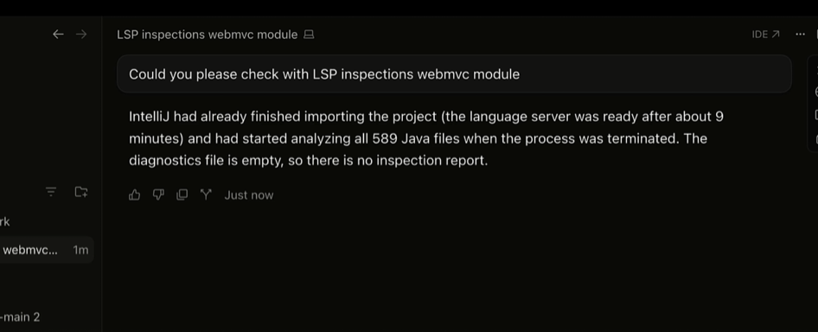This screenshot has width=818, height=332.
Task: Select the sidebar group ending in 'rk'
Action: pyautogui.click(x=4, y=222)
